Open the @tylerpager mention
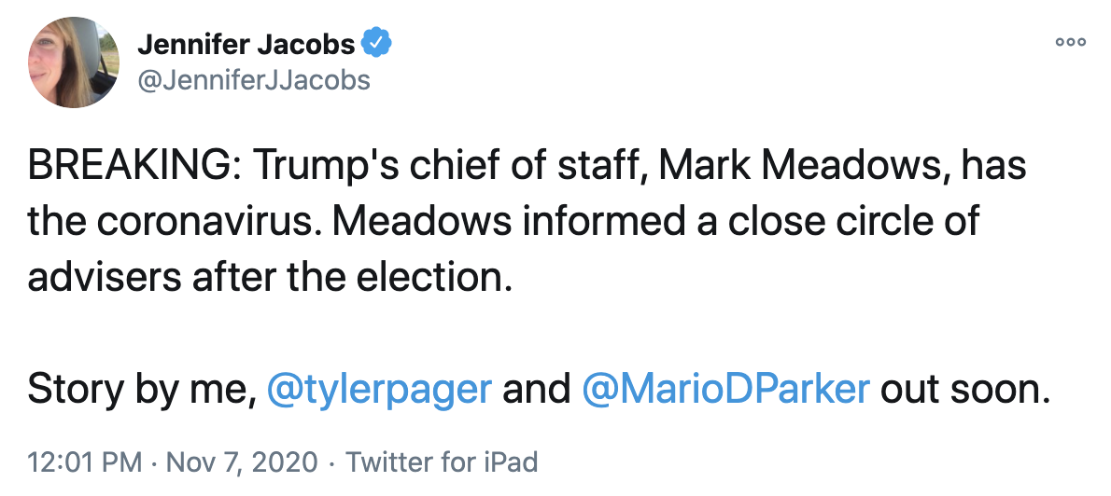The height and width of the screenshot is (496, 1111). (x=379, y=389)
